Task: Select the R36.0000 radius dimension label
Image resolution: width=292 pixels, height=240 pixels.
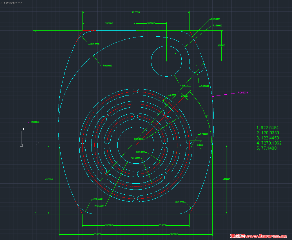Action: point(139,139)
